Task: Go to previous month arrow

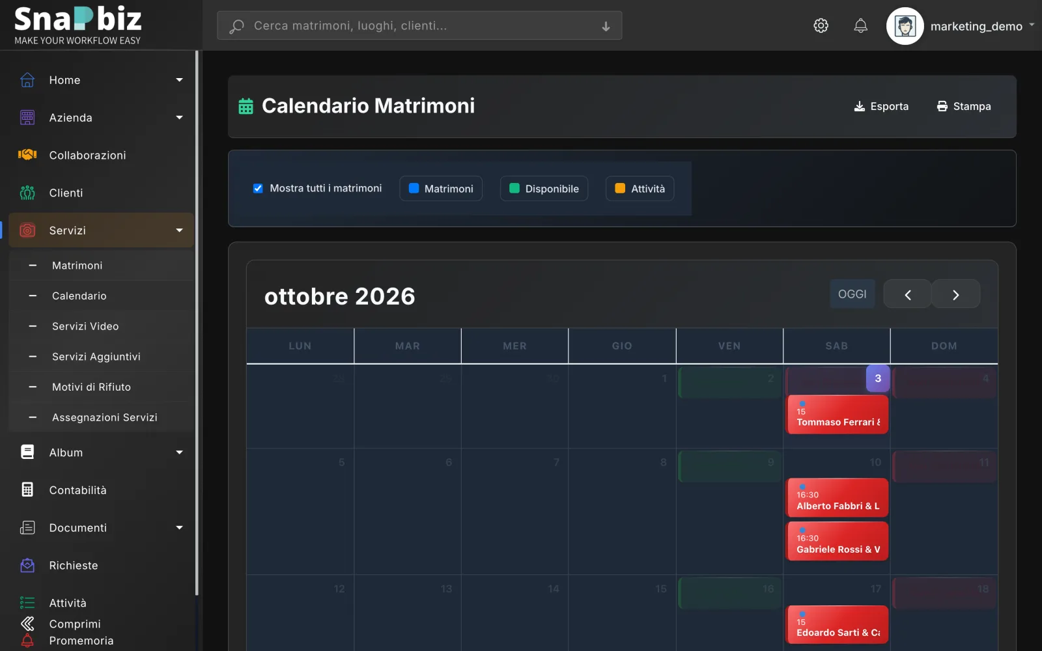Action: point(907,294)
